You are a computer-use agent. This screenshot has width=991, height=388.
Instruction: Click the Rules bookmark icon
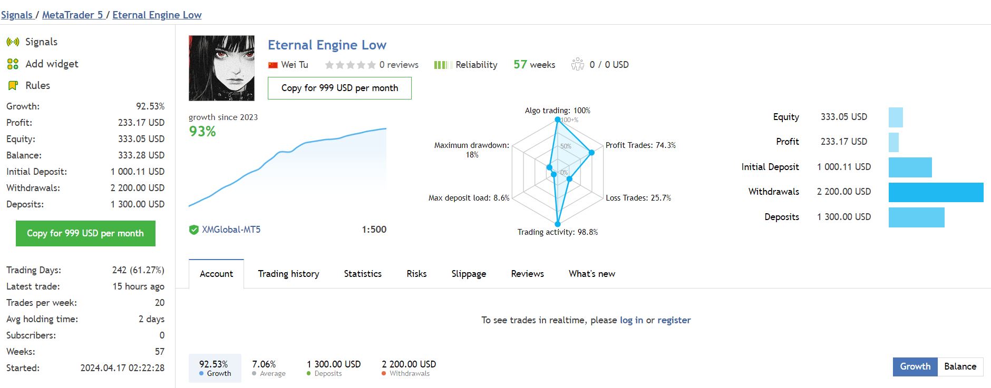click(x=13, y=86)
